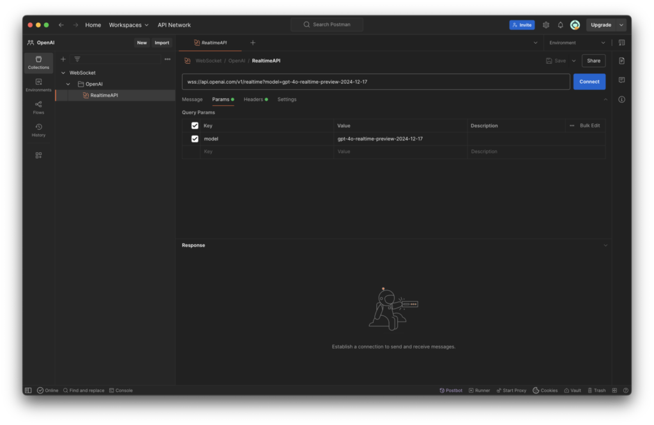Open the configure sidebar apps grid icon

tap(38, 156)
